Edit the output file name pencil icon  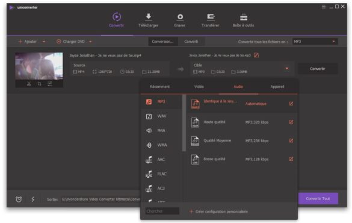(x=256, y=55)
